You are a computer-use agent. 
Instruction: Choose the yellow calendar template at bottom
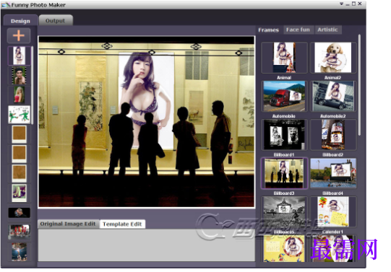[x=284, y=248]
